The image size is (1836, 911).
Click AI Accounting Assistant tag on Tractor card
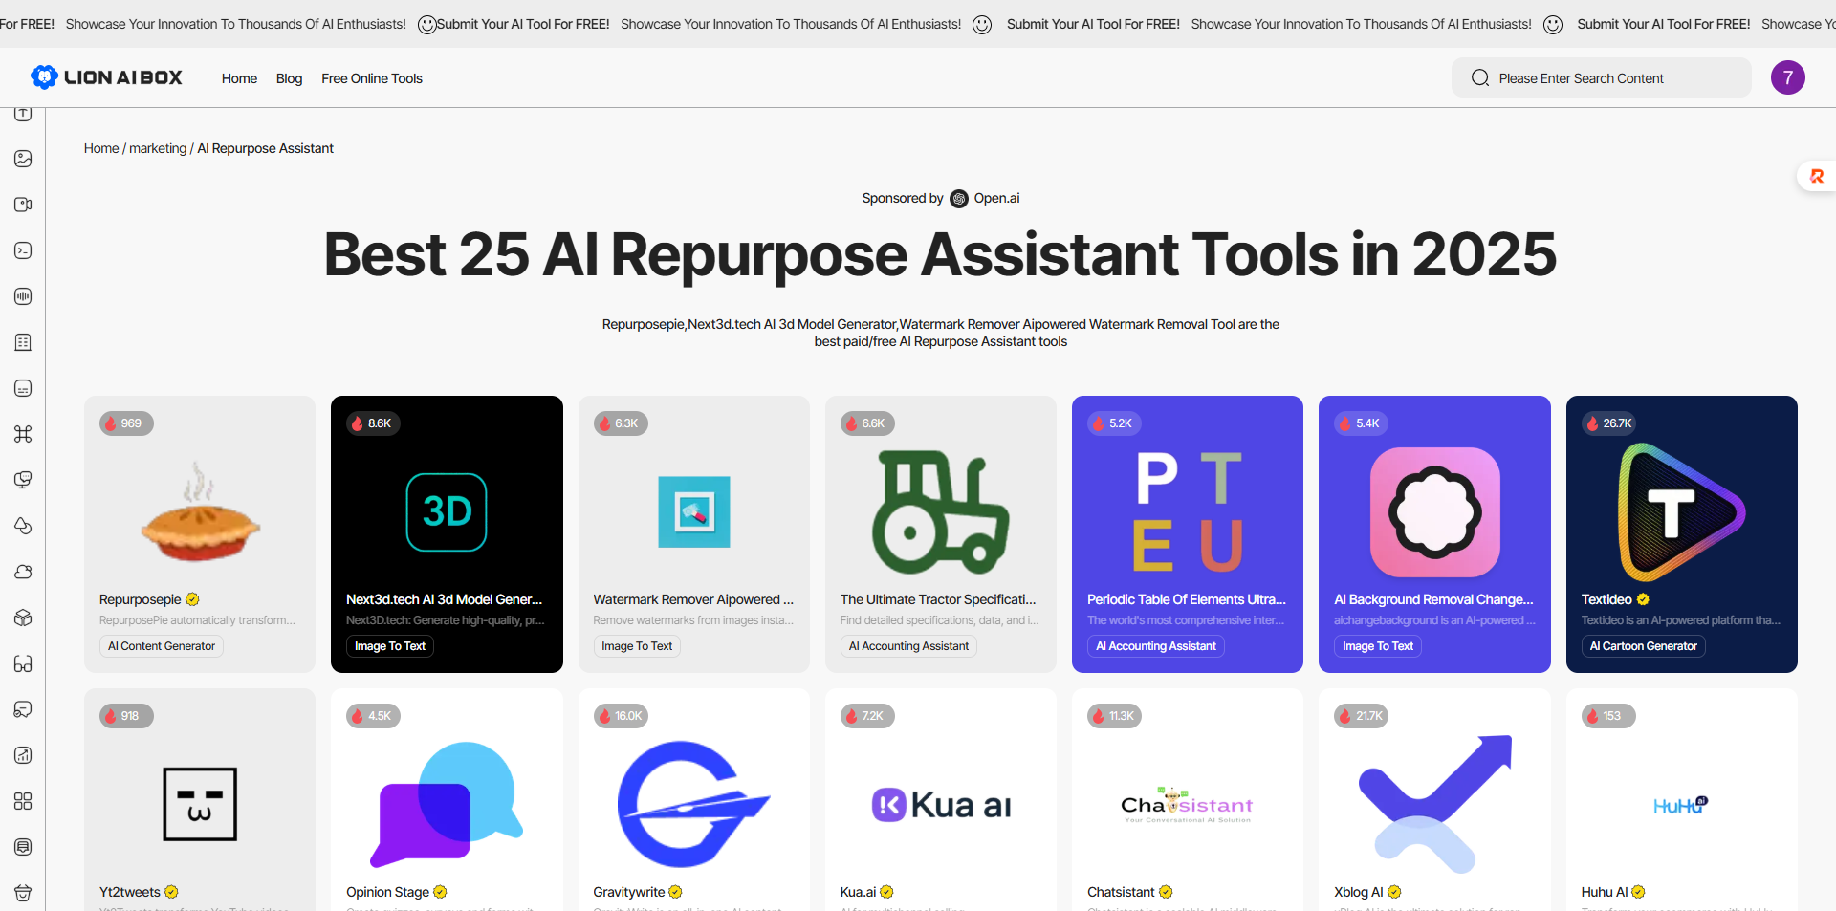908,646
